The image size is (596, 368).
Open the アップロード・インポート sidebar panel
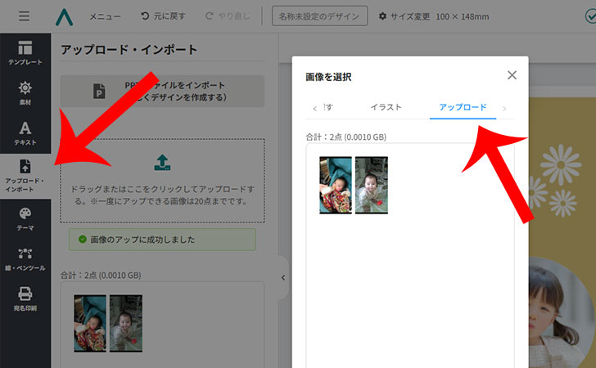pyautogui.click(x=25, y=173)
